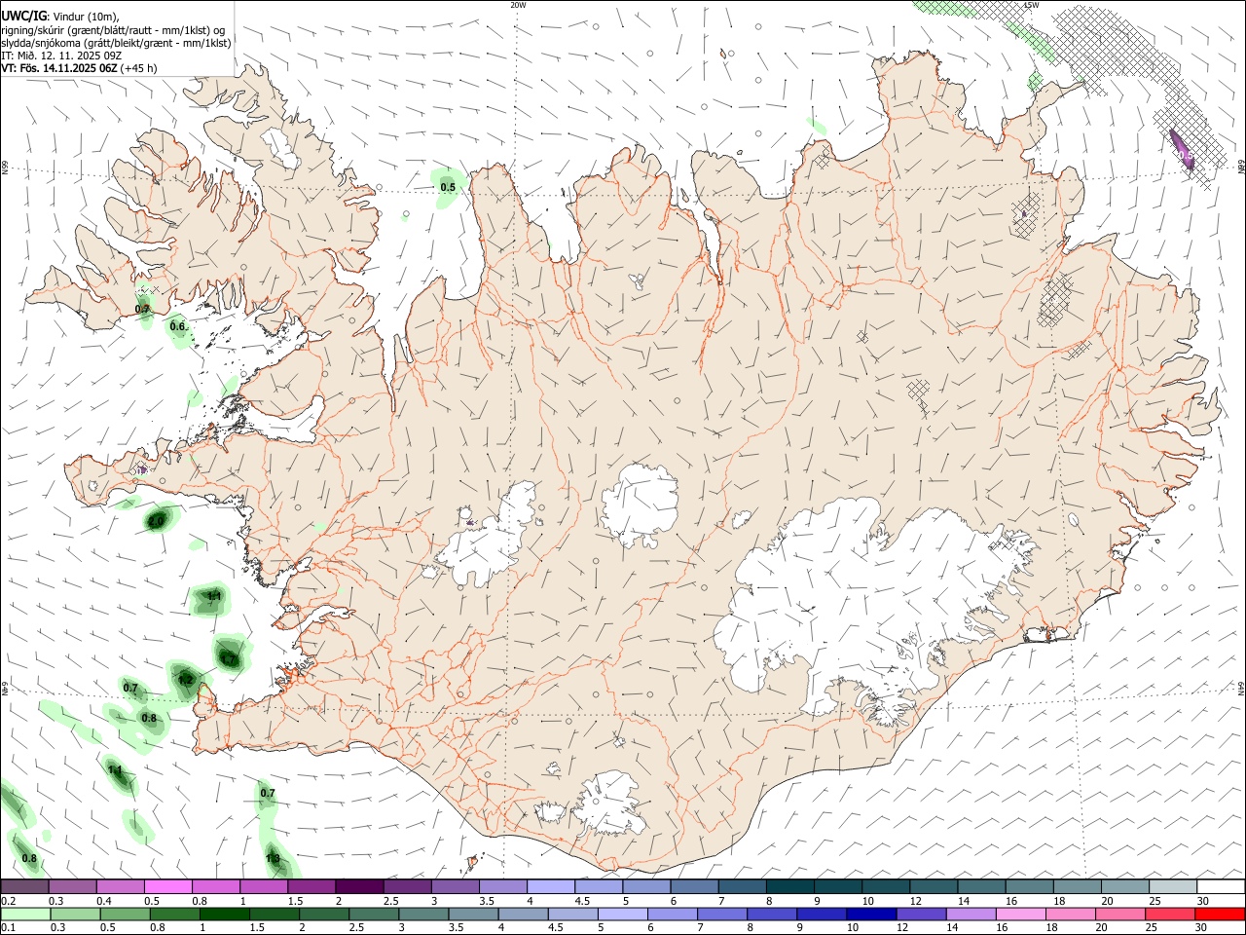
Task: Click the "15W" longitude label
Action: click(x=1032, y=5)
